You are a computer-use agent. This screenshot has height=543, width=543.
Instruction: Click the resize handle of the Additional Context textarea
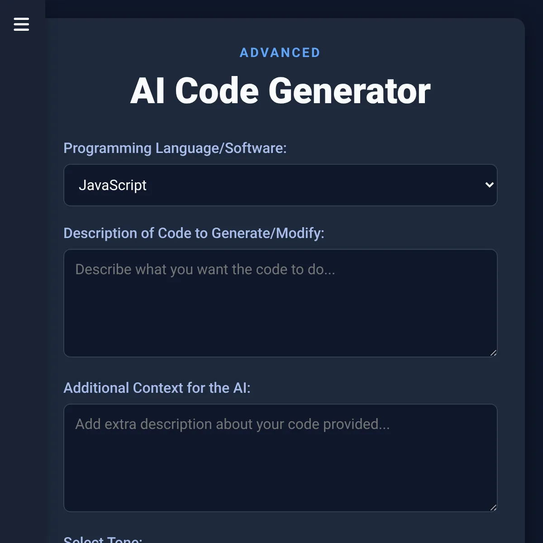(493, 508)
